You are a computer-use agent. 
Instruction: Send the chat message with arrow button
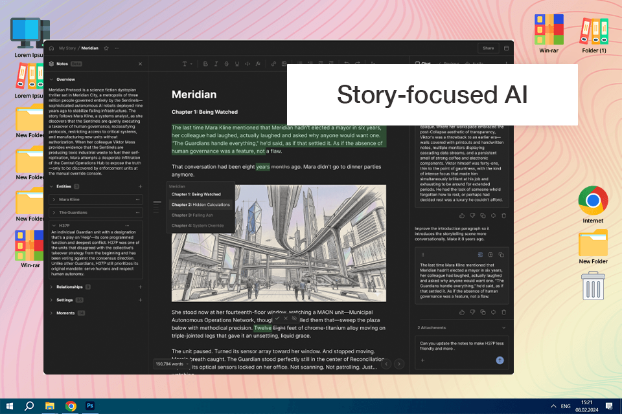coord(500,360)
